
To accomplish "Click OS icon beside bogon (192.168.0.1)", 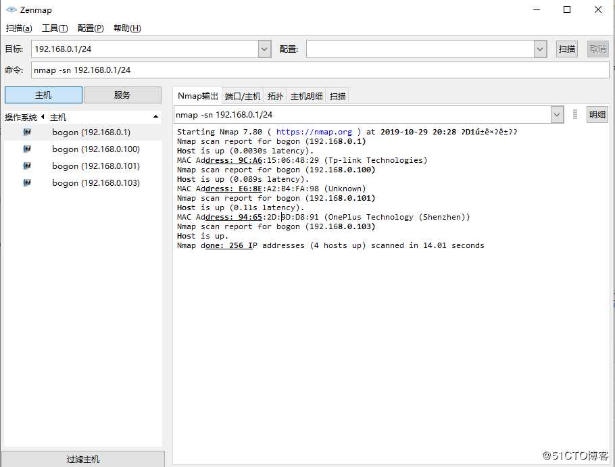I will 27,132.
